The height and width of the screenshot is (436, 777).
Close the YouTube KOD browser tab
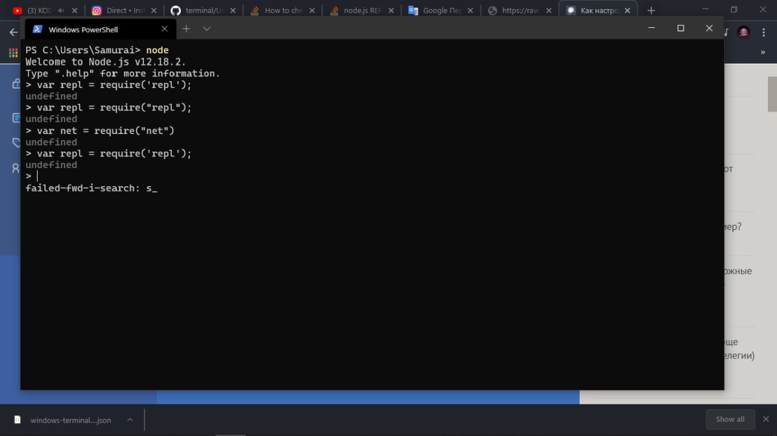pos(75,10)
